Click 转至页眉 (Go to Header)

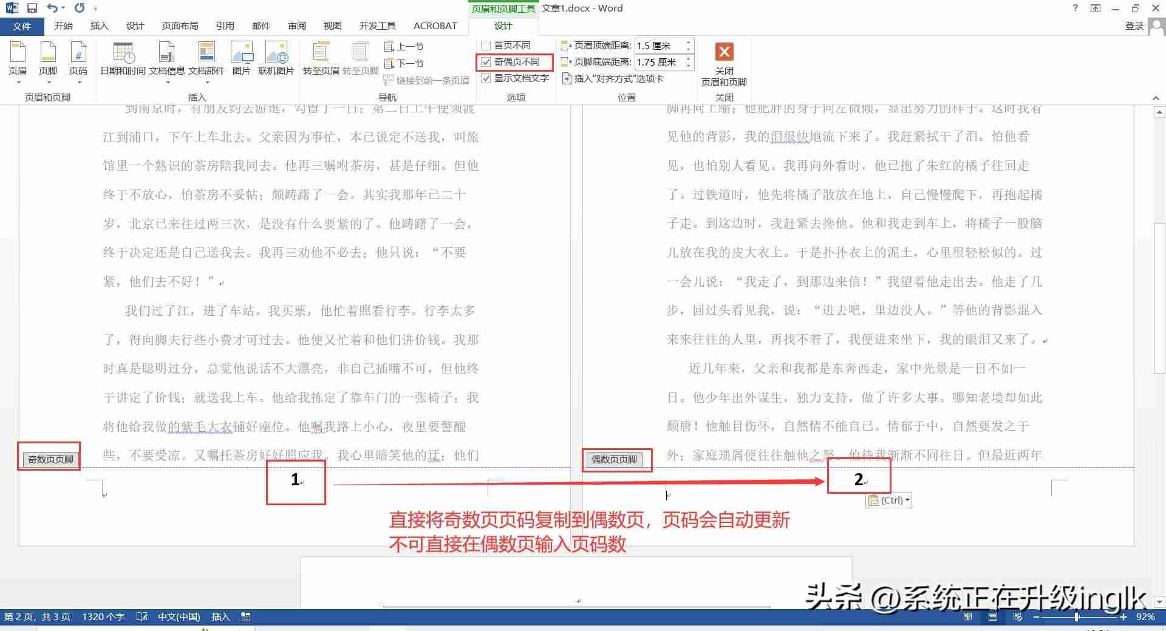(x=321, y=60)
